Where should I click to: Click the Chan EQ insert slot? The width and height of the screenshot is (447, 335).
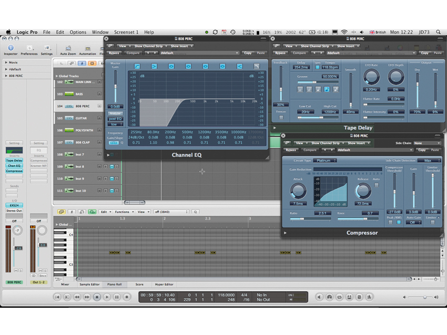click(x=14, y=165)
